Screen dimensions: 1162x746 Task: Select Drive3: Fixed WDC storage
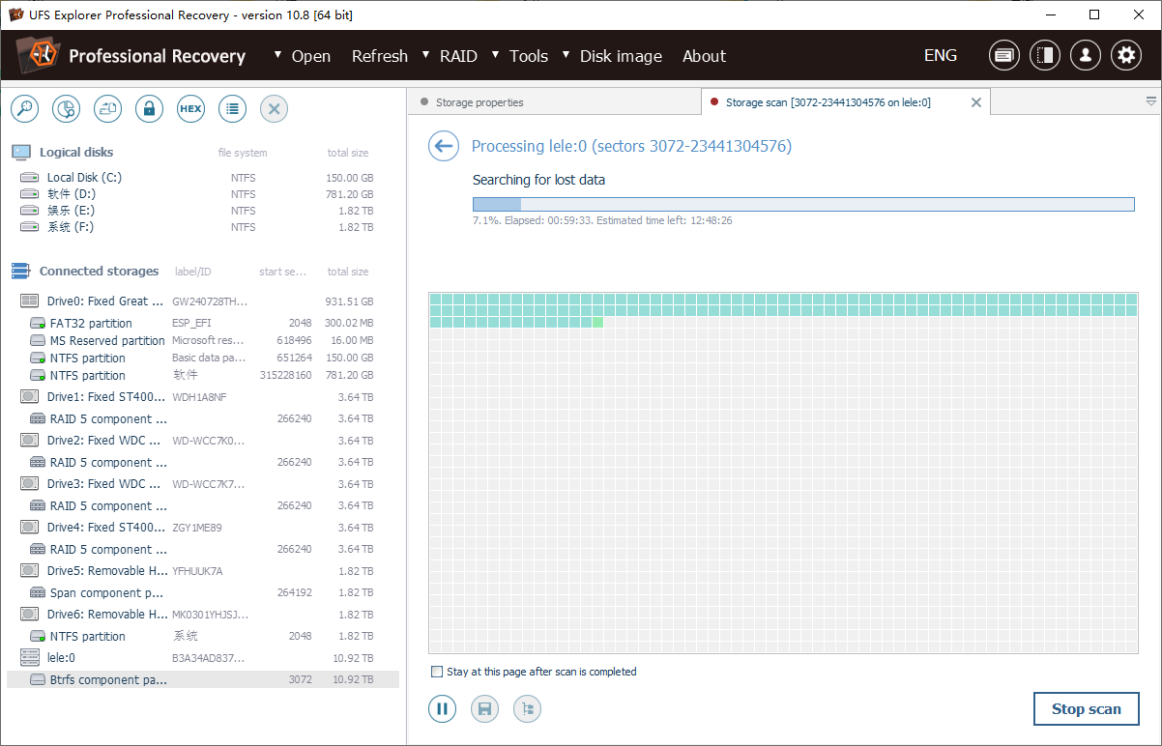(x=203, y=484)
